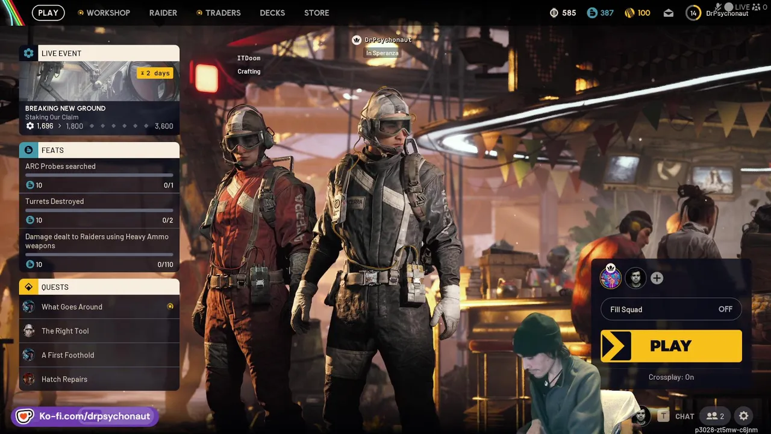The width and height of the screenshot is (771, 434).
Task: Open Ko-fi.com/drpsychonaut overlay link
Action: 95,417
